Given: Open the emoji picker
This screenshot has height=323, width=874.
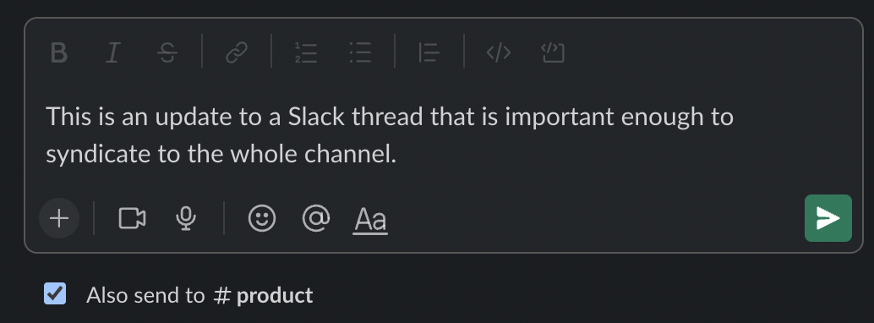Looking at the screenshot, I should [262, 218].
